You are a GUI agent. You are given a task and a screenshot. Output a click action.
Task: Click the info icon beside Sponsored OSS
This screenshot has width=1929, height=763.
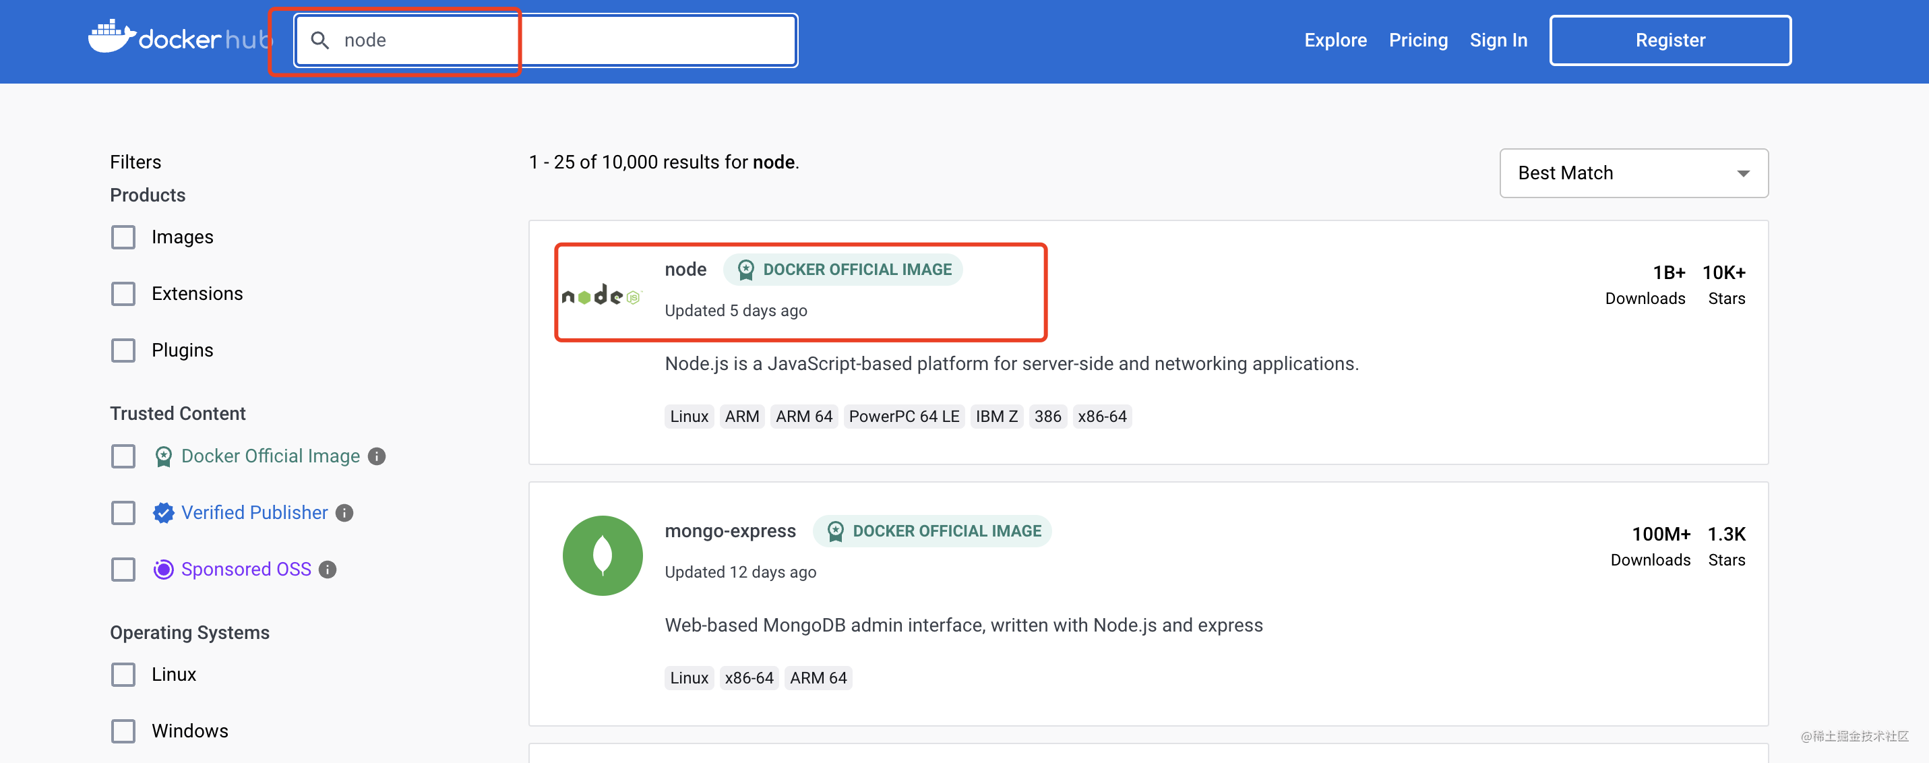point(328,569)
